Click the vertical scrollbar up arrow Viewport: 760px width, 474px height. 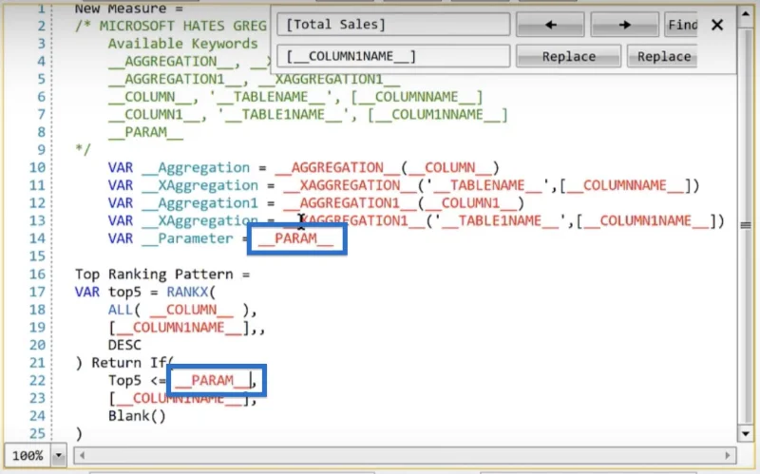[x=746, y=13]
